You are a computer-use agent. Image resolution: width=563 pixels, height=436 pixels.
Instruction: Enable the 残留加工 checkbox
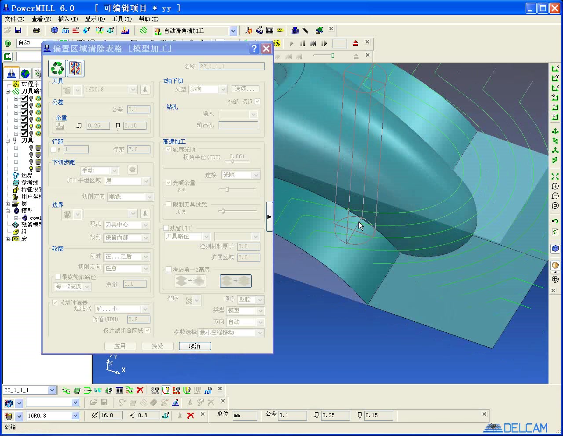[x=166, y=228]
